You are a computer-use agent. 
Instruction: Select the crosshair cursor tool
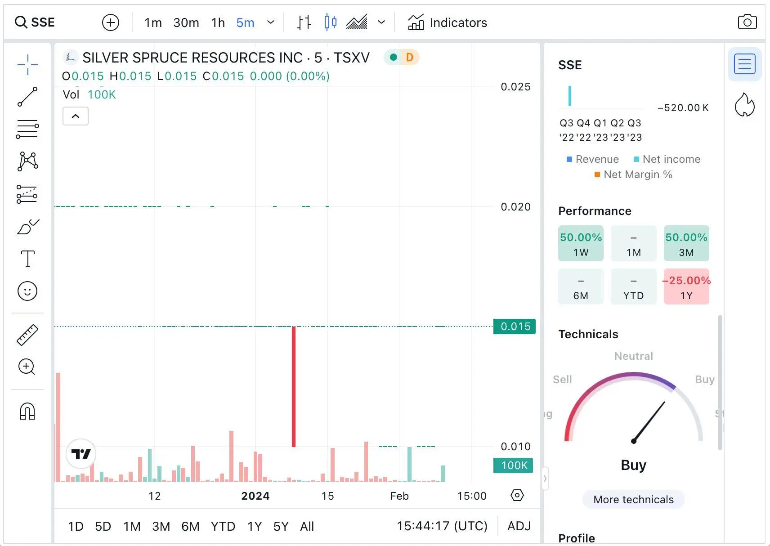coord(27,65)
